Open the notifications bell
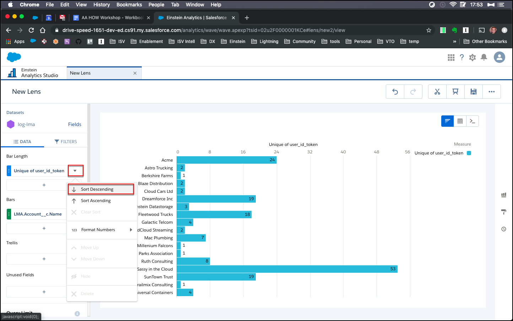The image size is (513, 321). point(484,58)
